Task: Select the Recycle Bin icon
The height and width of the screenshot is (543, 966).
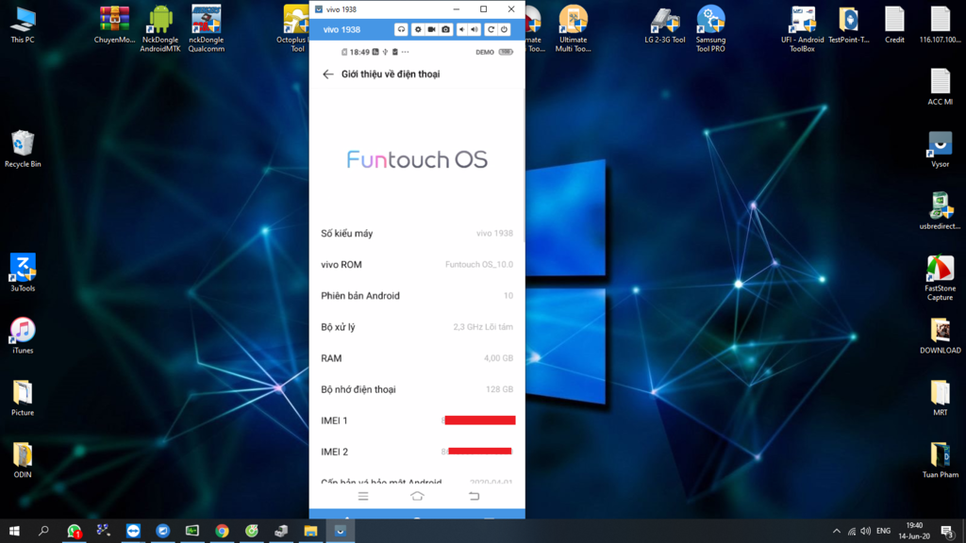Action: click(23, 149)
